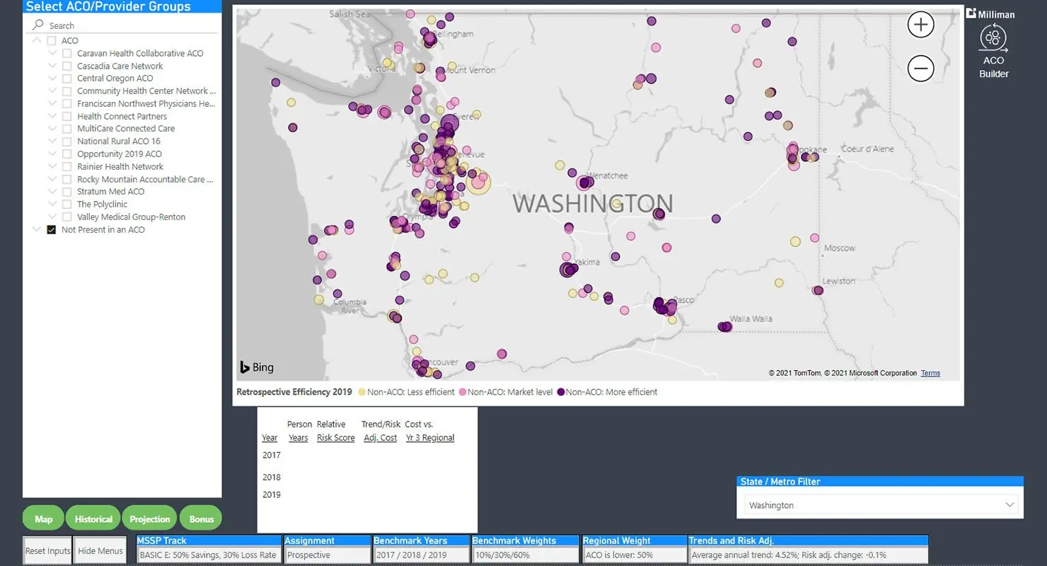Enable the Rainier Health Network checkbox

click(67, 167)
